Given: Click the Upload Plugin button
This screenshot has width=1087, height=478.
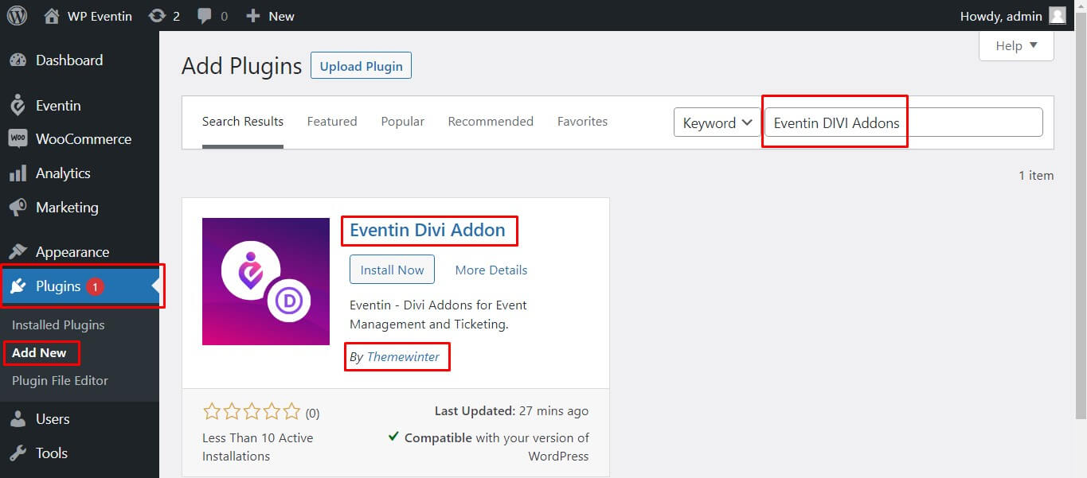Looking at the screenshot, I should [x=360, y=65].
